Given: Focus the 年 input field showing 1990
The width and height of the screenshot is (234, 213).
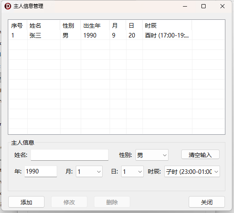Looking at the screenshot, I should [41, 171].
